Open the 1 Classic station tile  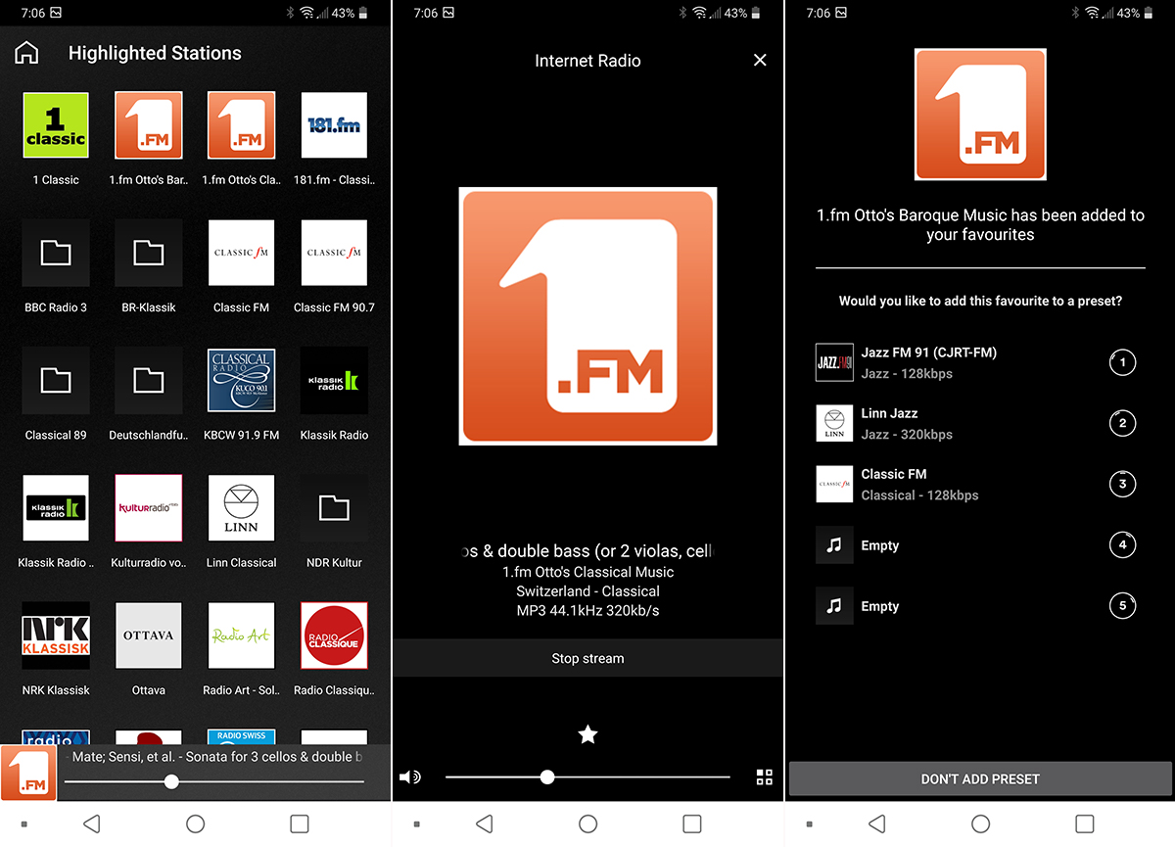click(56, 125)
